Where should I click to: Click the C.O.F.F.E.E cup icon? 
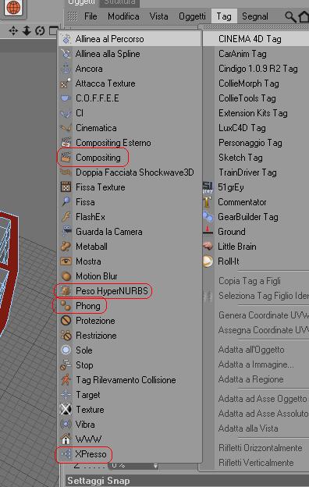tap(66, 98)
